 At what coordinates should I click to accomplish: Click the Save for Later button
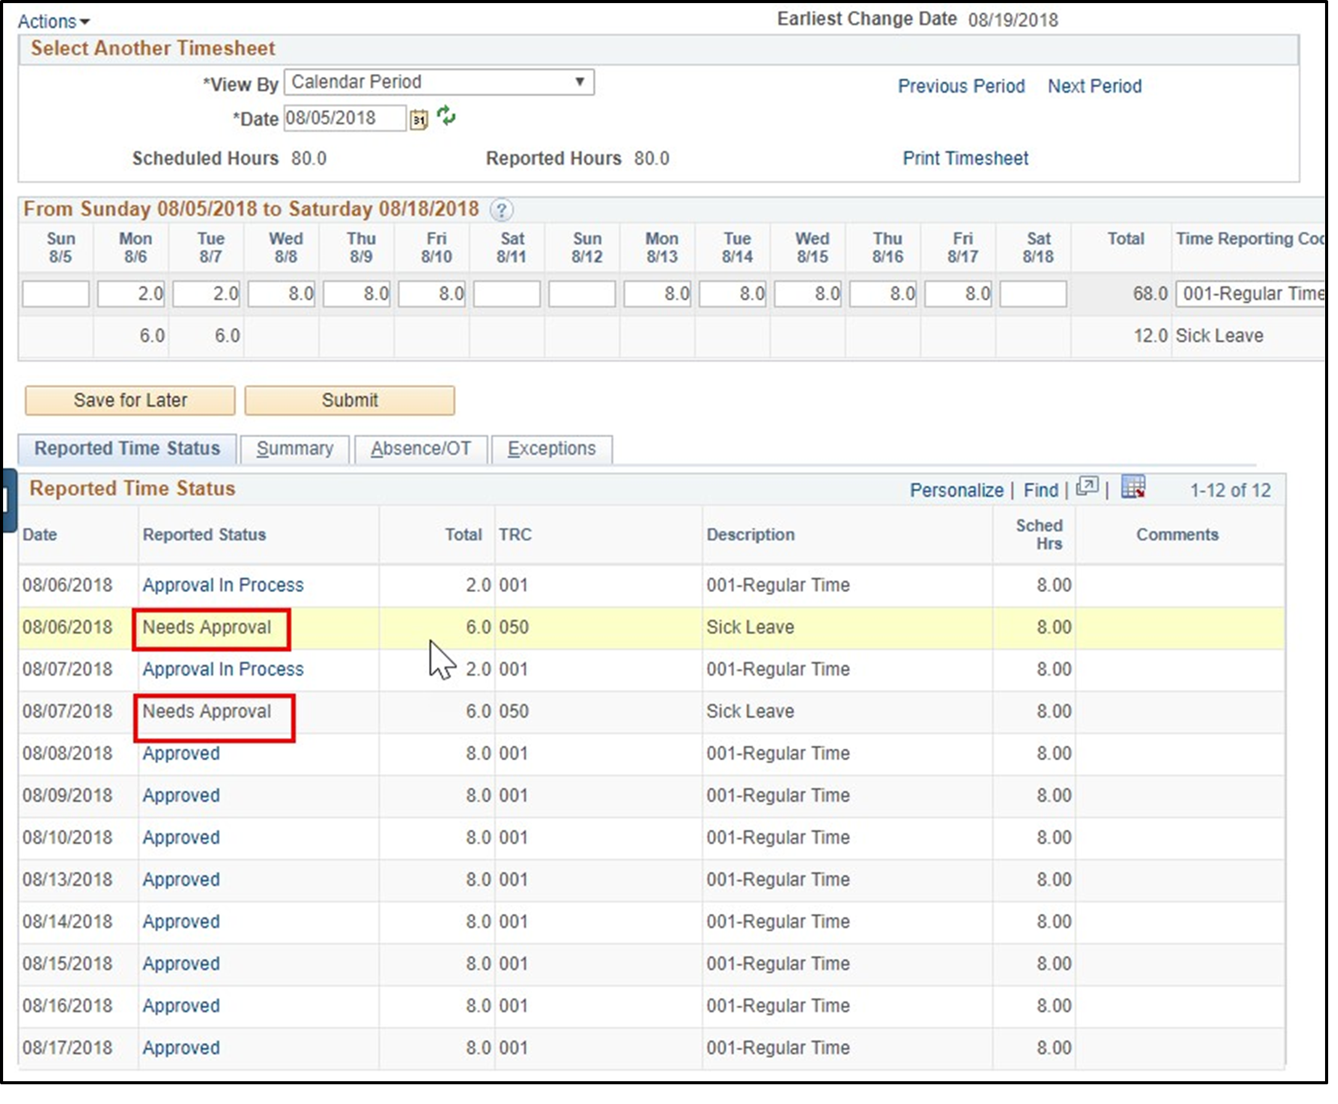coord(130,400)
